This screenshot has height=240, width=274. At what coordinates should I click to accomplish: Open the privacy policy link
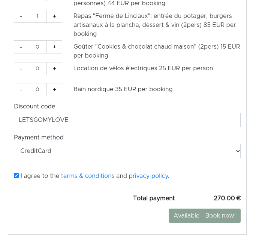point(148,176)
